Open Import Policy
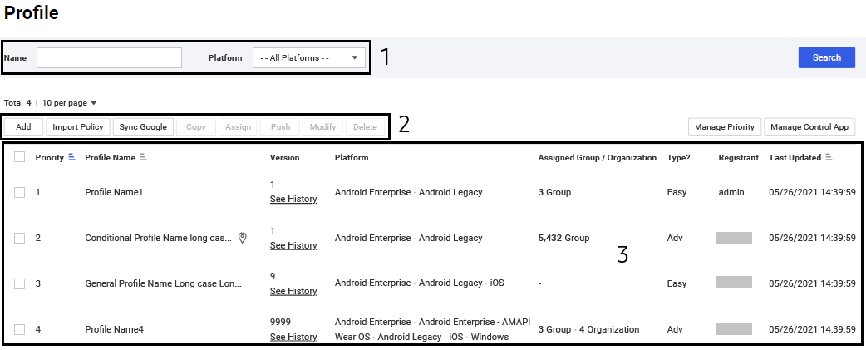This screenshot has height=350, width=866. (x=78, y=127)
